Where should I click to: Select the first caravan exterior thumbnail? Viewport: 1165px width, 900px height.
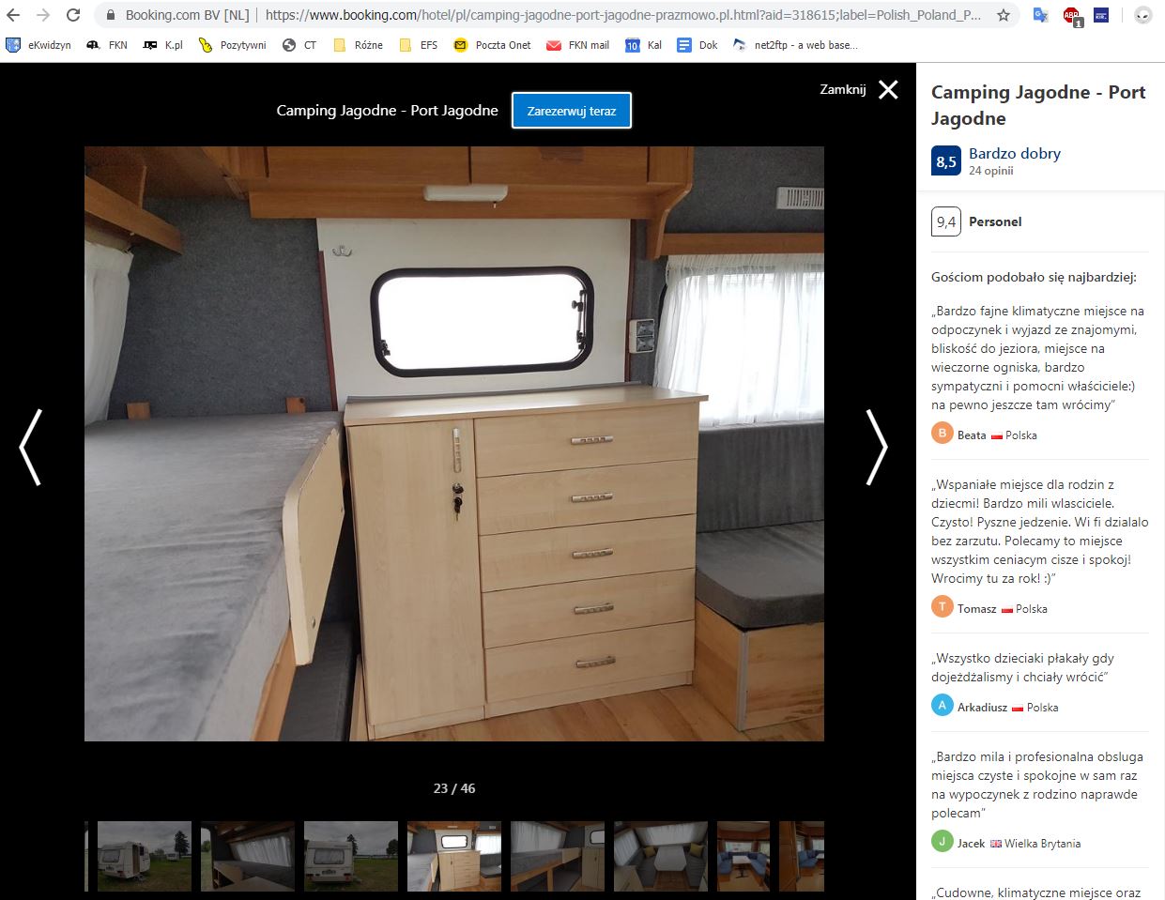pos(145,856)
